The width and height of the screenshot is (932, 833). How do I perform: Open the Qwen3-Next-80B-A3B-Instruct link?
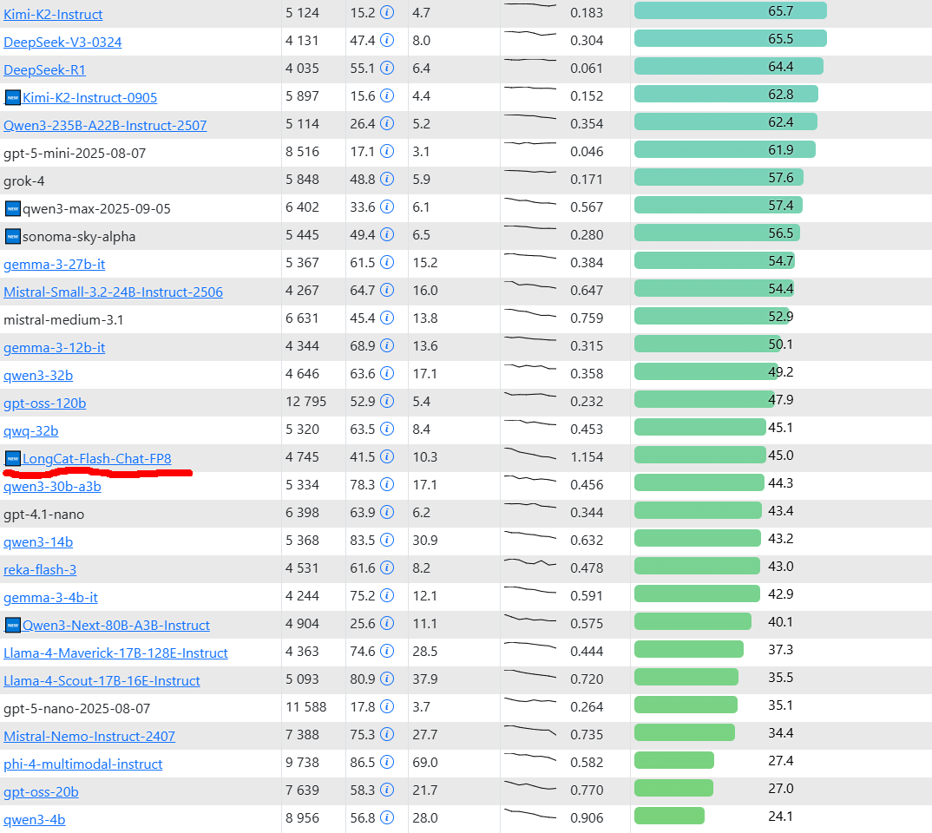coord(116,625)
